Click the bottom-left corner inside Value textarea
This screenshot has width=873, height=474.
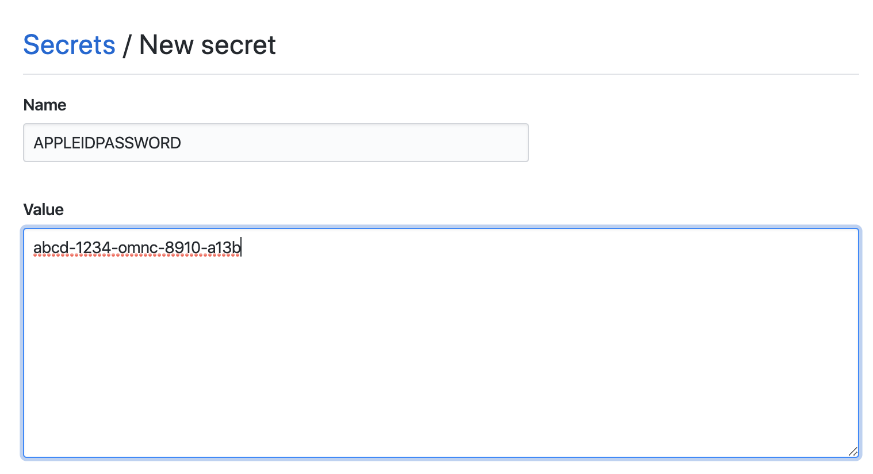pos(35,446)
